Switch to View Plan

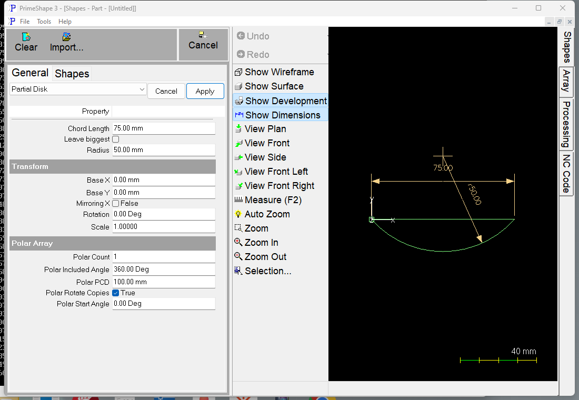[261, 129]
